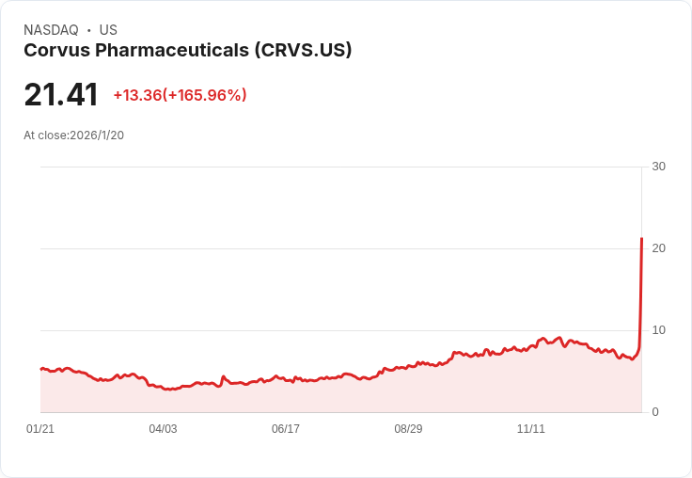Click the At close:2026/1/20 timestamp
The height and width of the screenshot is (478, 692).
pos(73,135)
